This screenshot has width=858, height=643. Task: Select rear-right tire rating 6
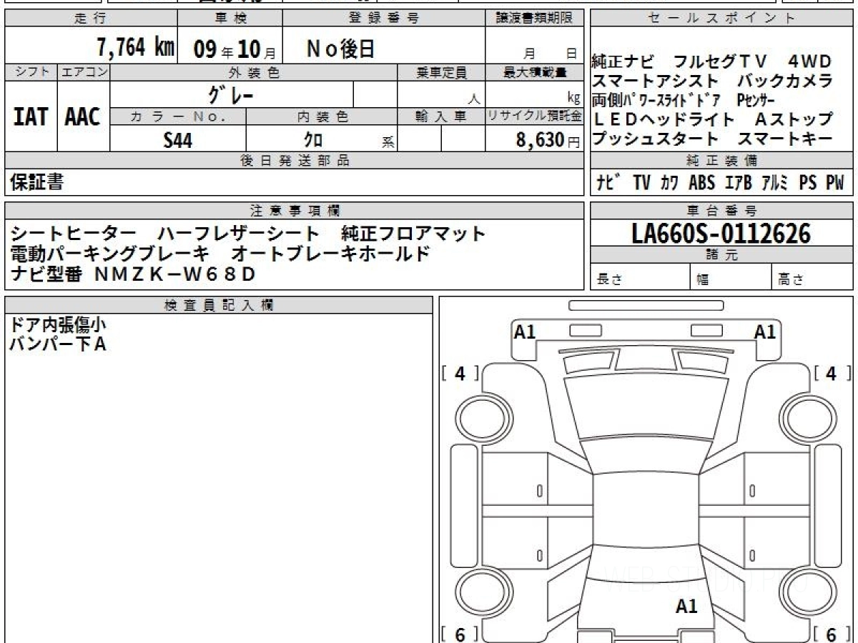pos(831,634)
